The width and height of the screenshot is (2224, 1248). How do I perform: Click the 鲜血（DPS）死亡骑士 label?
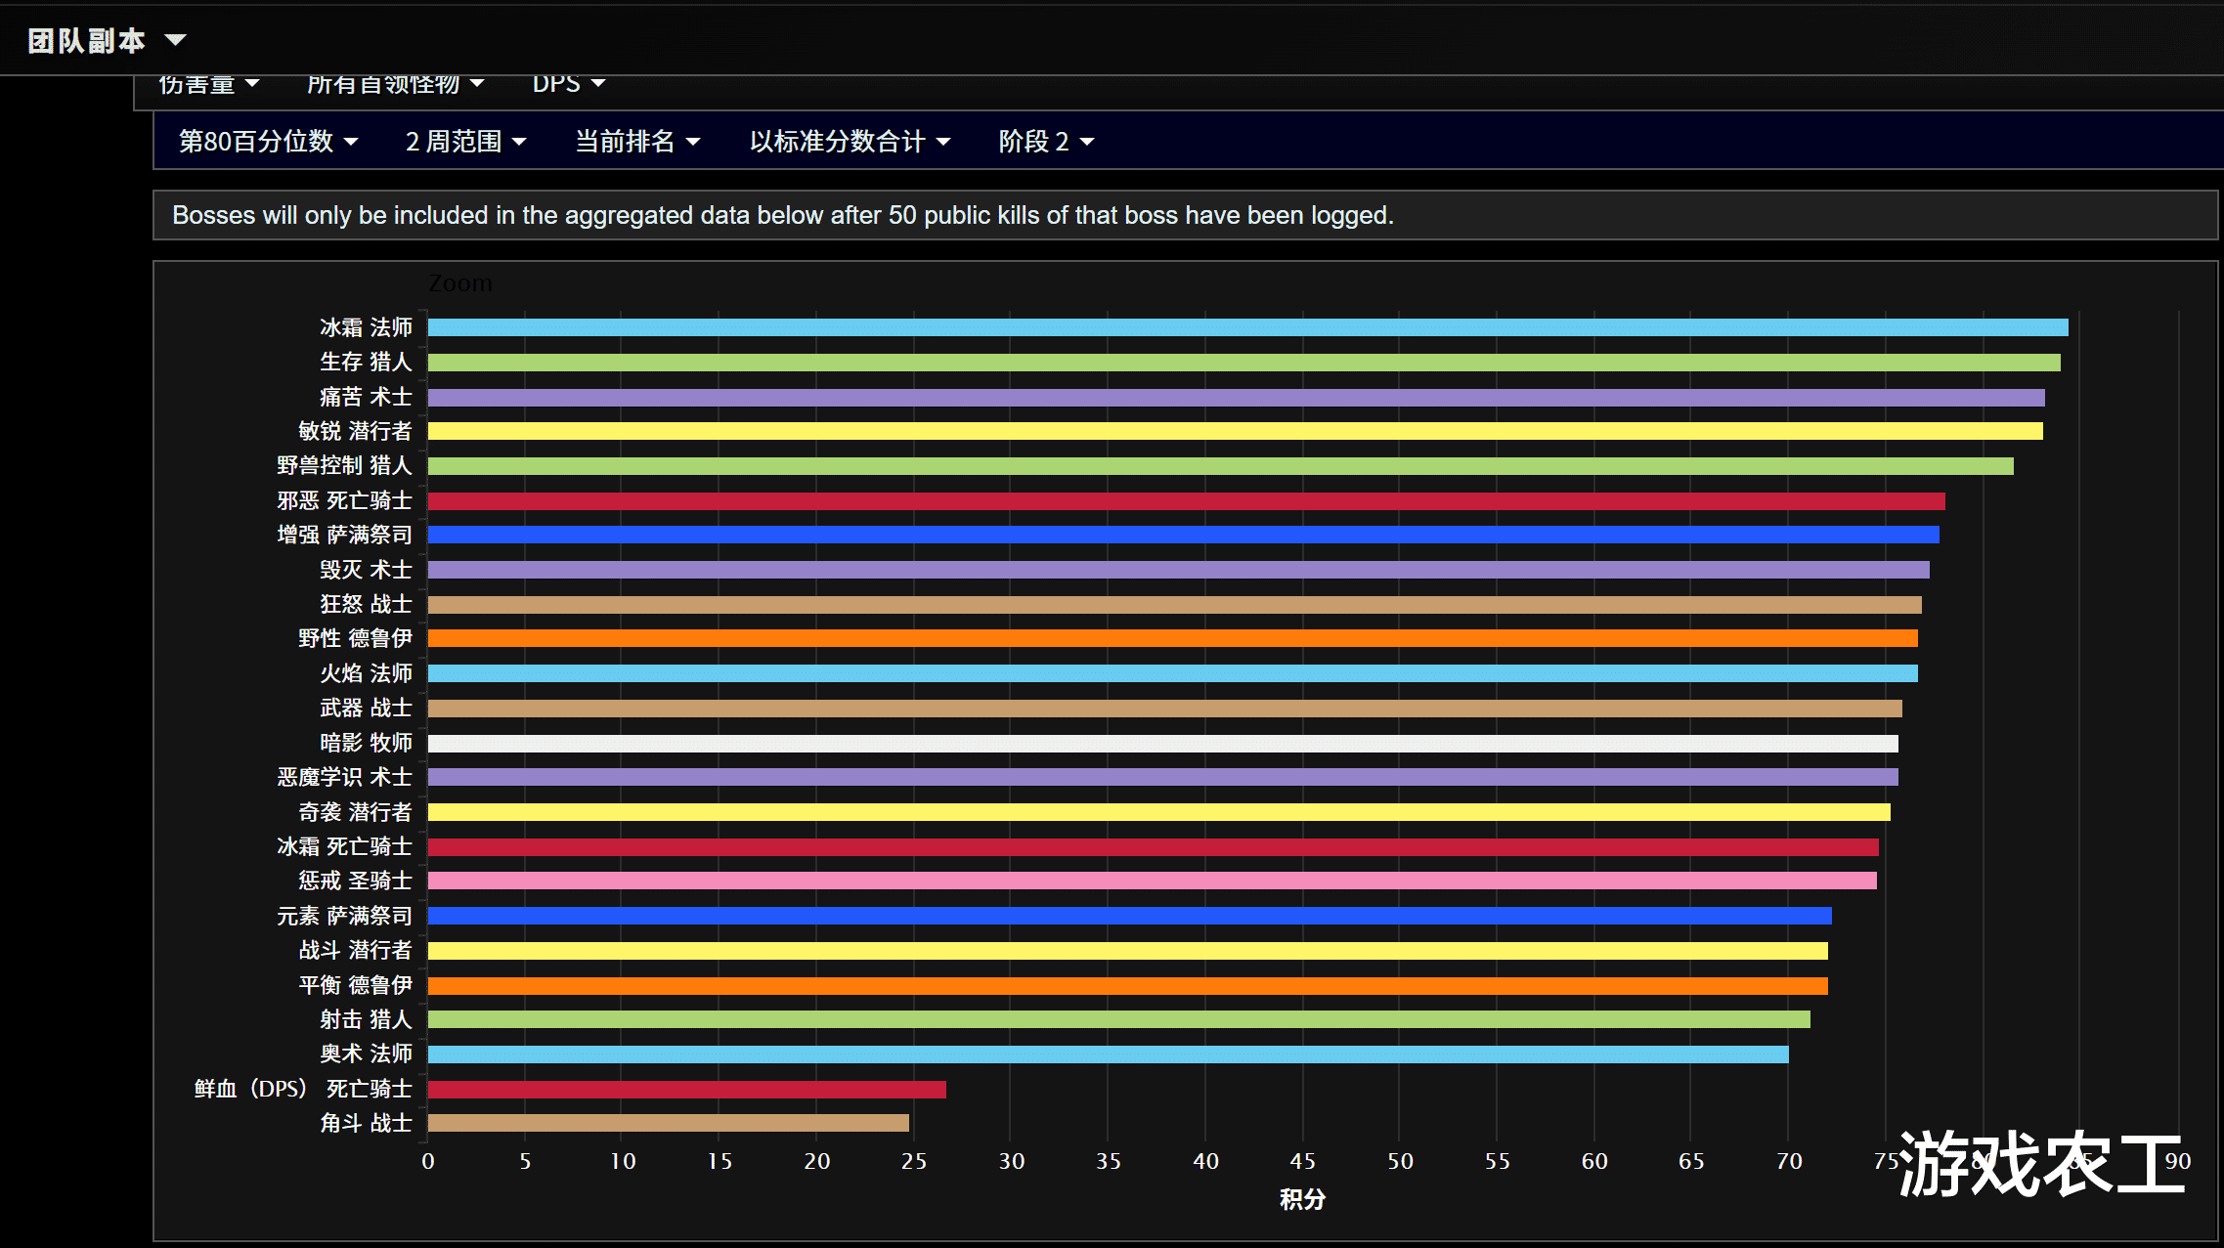tap(303, 1089)
